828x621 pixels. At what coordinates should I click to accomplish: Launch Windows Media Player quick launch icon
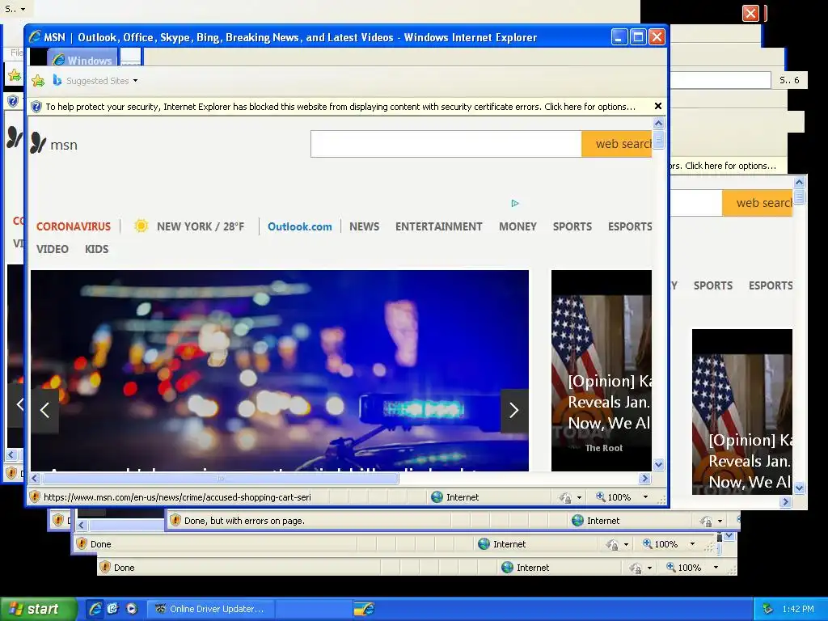click(132, 609)
